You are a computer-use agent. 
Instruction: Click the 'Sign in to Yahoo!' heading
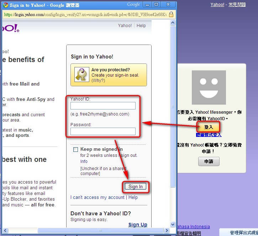(x=92, y=57)
